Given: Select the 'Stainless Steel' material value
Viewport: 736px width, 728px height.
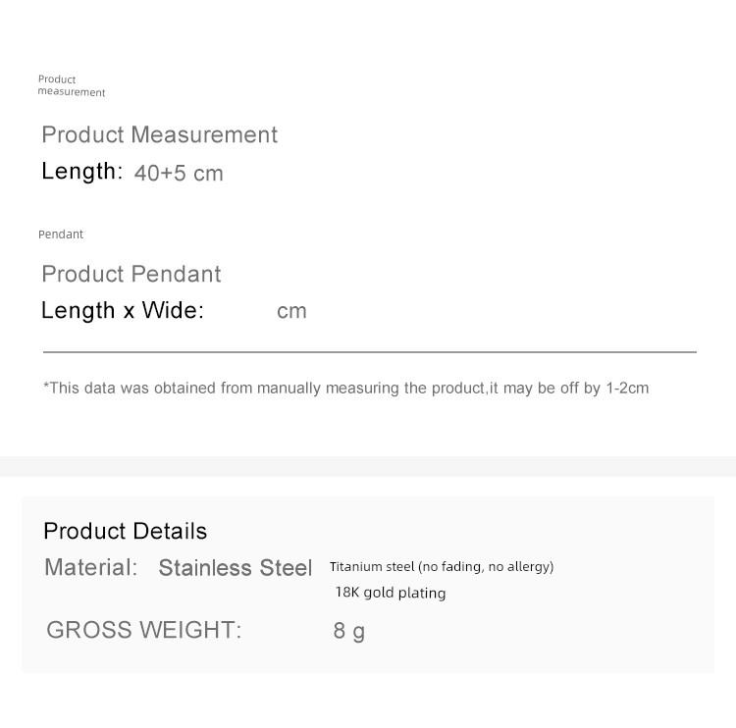Looking at the screenshot, I should tap(236, 568).
